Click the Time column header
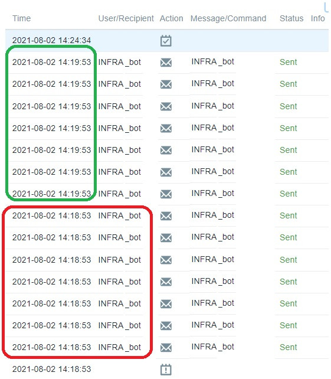331x379 pixels. [21, 18]
